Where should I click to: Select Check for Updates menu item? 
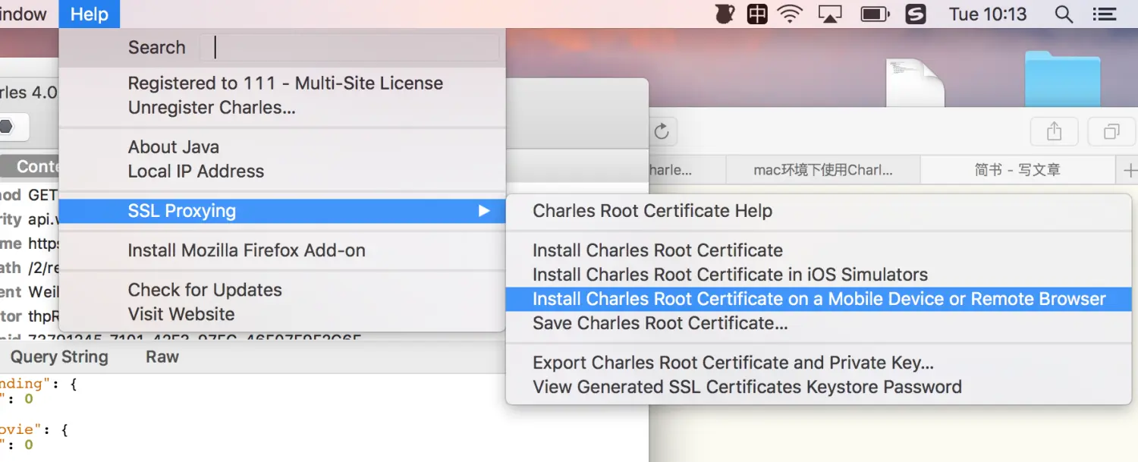[x=205, y=290]
